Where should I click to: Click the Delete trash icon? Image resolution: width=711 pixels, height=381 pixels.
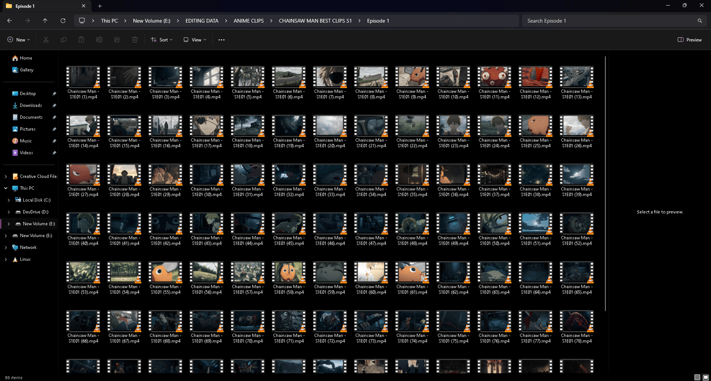pos(135,40)
